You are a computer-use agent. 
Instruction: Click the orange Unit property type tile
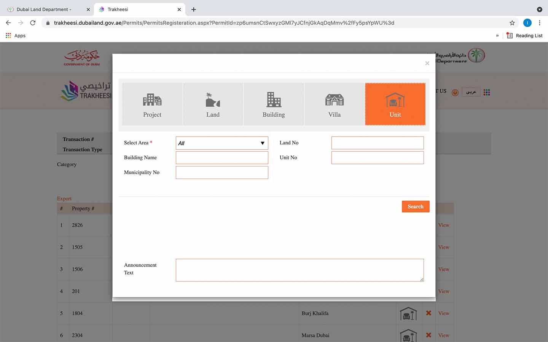coord(395,104)
